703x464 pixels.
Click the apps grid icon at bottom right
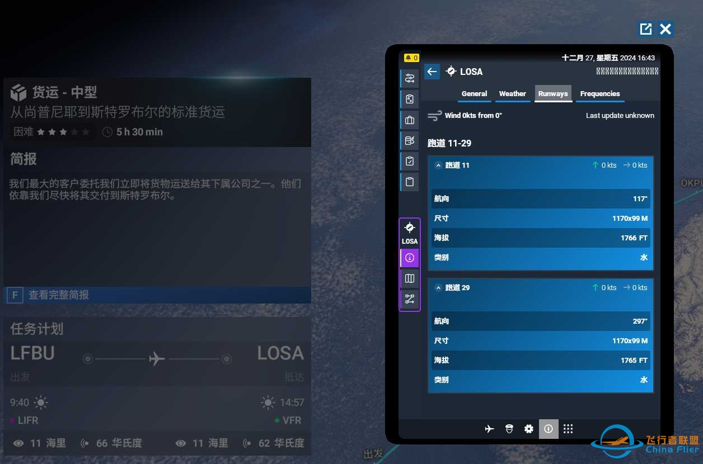(568, 429)
